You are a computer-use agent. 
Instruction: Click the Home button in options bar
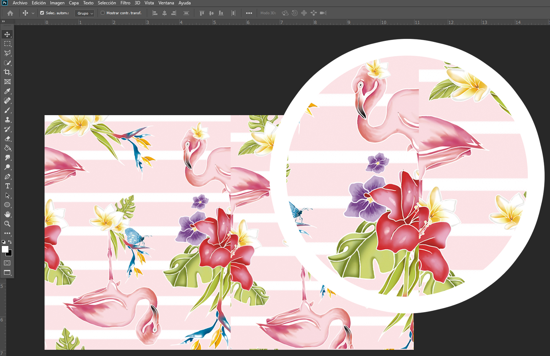[10, 13]
